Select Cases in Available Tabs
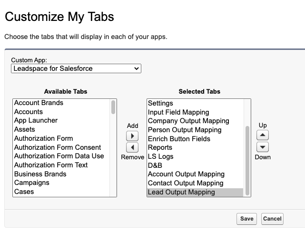The width and height of the screenshot is (305, 232). (61, 192)
